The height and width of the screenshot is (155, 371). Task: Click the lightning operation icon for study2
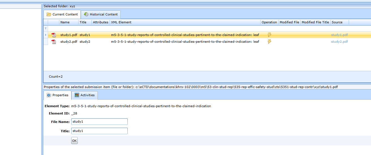tap(269, 42)
